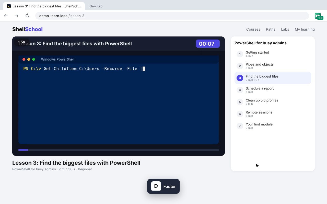Click the 1.5× speed indicator badge
This screenshot has width=327, height=204.
[x=22, y=42]
